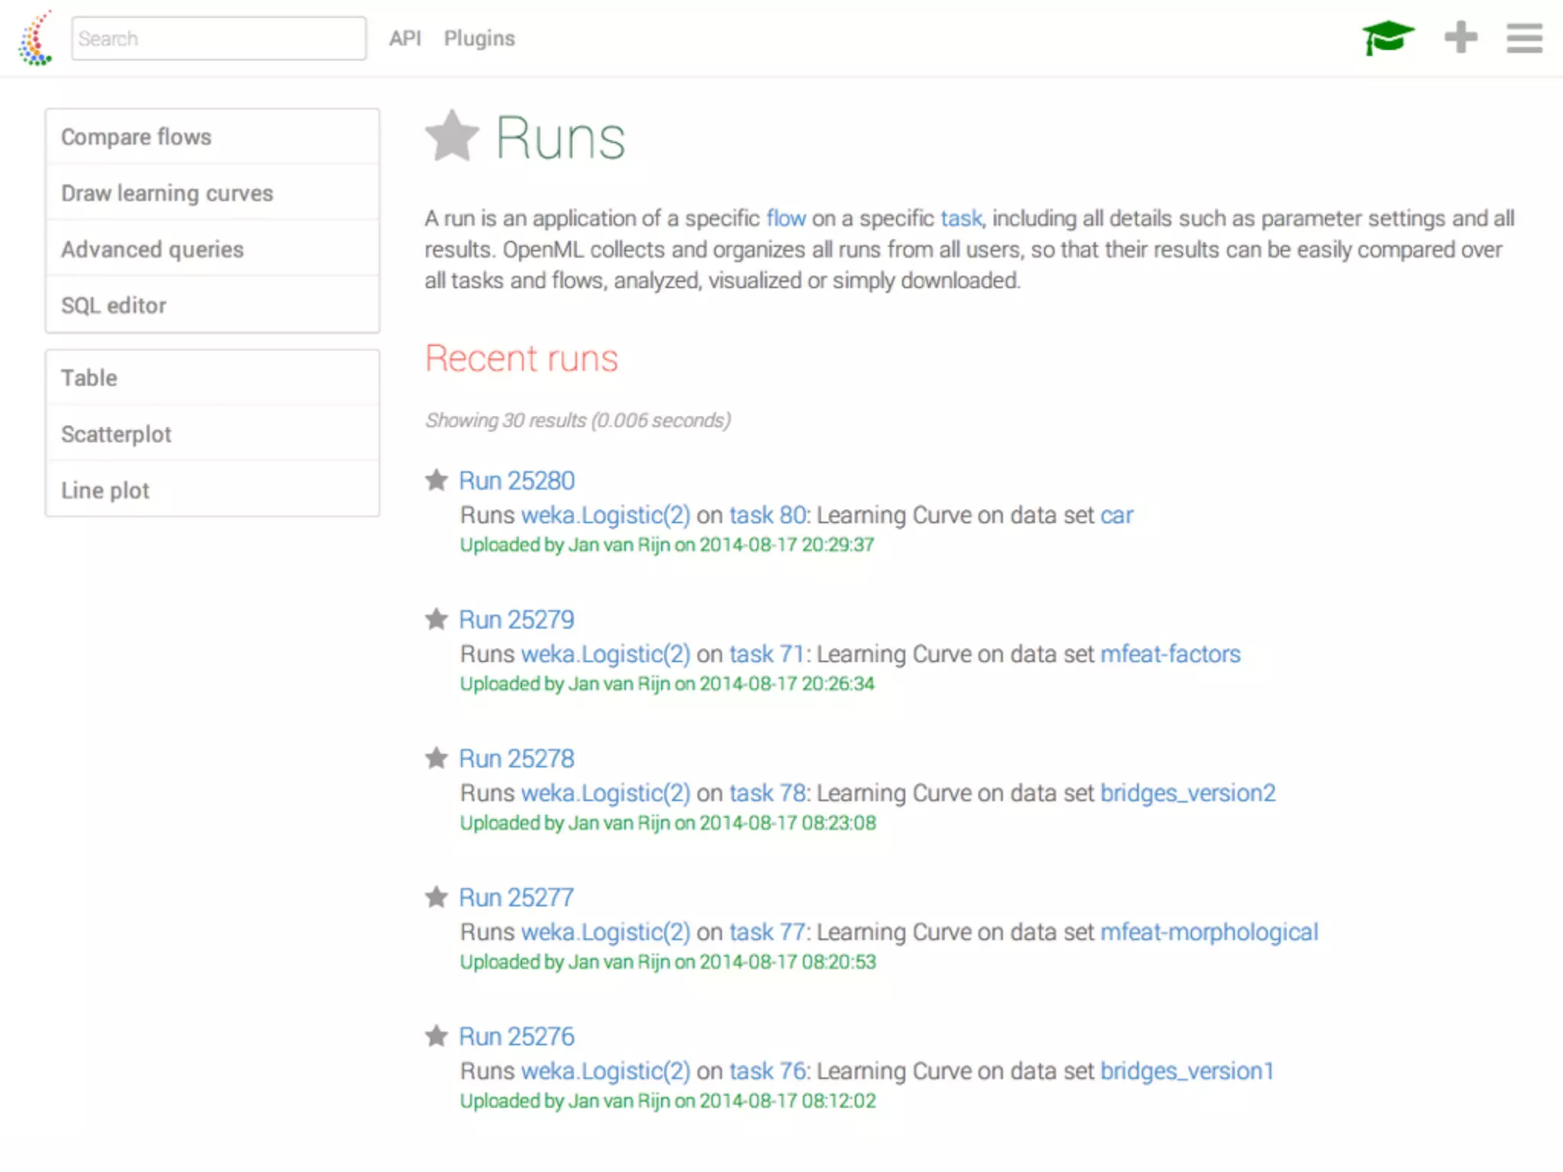Toggle the star for Run 25278
The width and height of the screenshot is (1563, 1172).
pyautogui.click(x=437, y=758)
